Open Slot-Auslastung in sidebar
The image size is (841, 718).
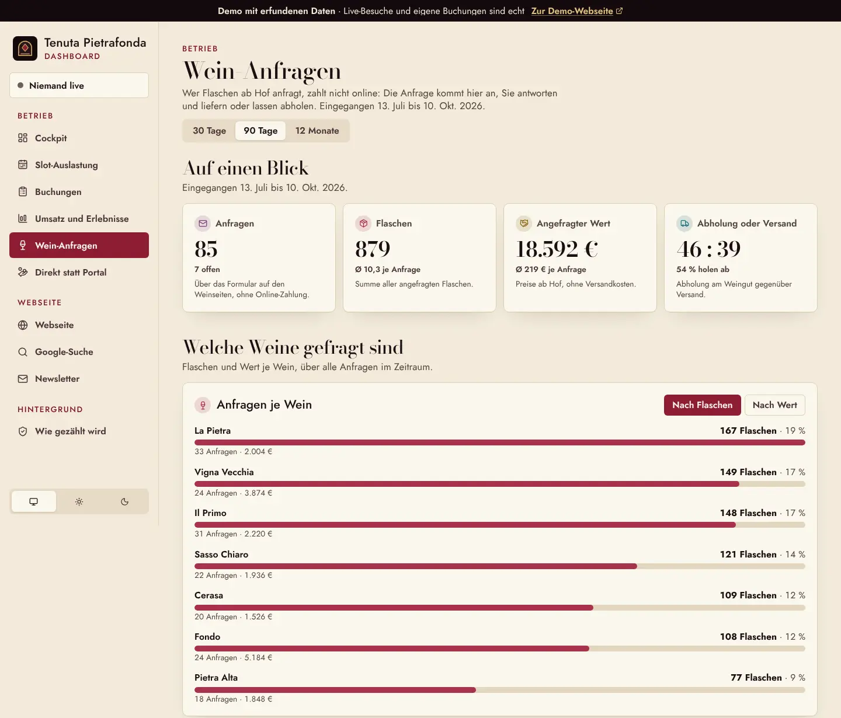pyautogui.click(x=79, y=165)
